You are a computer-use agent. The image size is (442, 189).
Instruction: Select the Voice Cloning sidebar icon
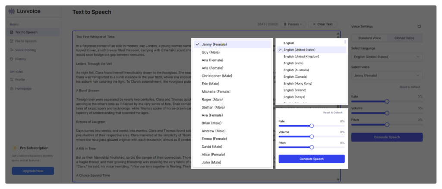12,50
